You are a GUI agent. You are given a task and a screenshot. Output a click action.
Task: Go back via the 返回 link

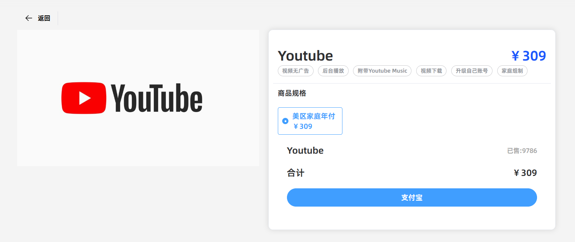[44, 18]
